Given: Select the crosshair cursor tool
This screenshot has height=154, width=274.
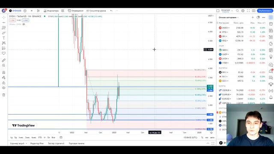Looking at the screenshot, I should click(4, 18).
